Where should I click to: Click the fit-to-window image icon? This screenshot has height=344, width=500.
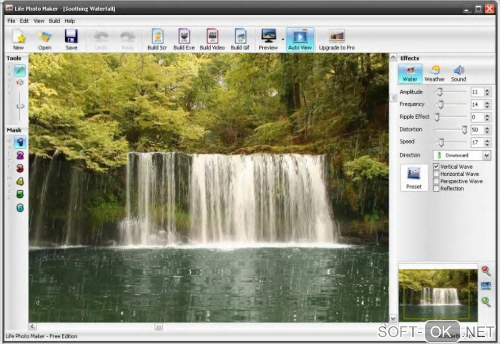(486, 286)
